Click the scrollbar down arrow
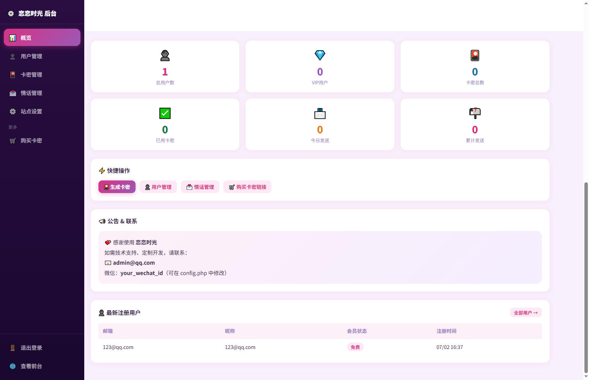Screen dimensions: 589x380 click(x=586, y=377)
